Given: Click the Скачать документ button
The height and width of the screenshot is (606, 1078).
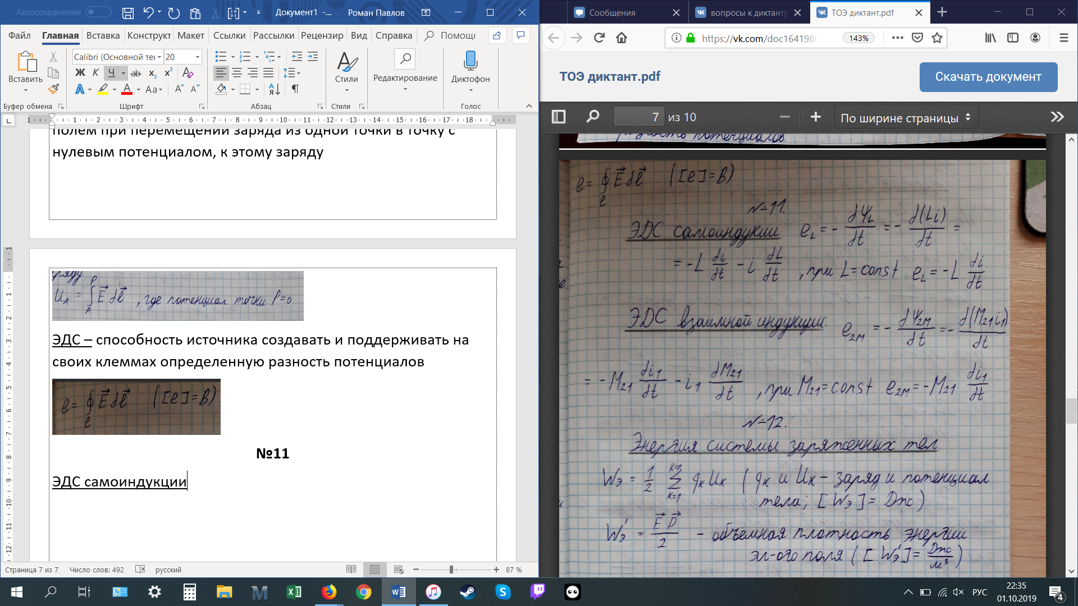Looking at the screenshot, I should 988,77.
